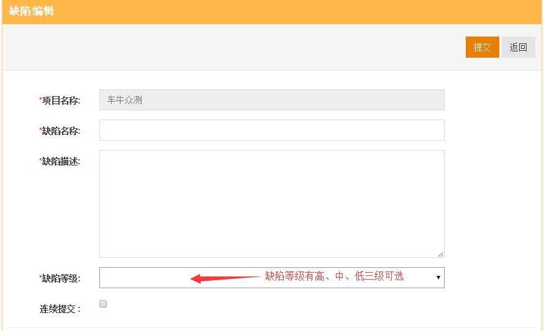Open the 缺陷等级 dropdown

[x=271, y=278]
